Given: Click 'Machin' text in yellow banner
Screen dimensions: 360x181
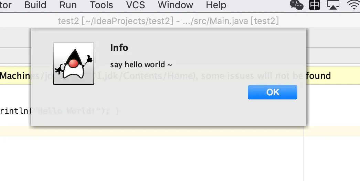Looking at the screenshot, I should click(15, 75).
